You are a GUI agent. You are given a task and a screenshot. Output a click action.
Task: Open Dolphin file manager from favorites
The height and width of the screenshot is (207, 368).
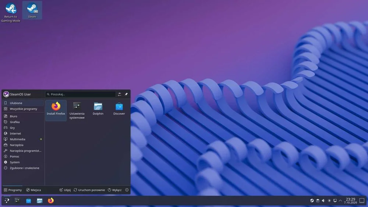[98, 109]
